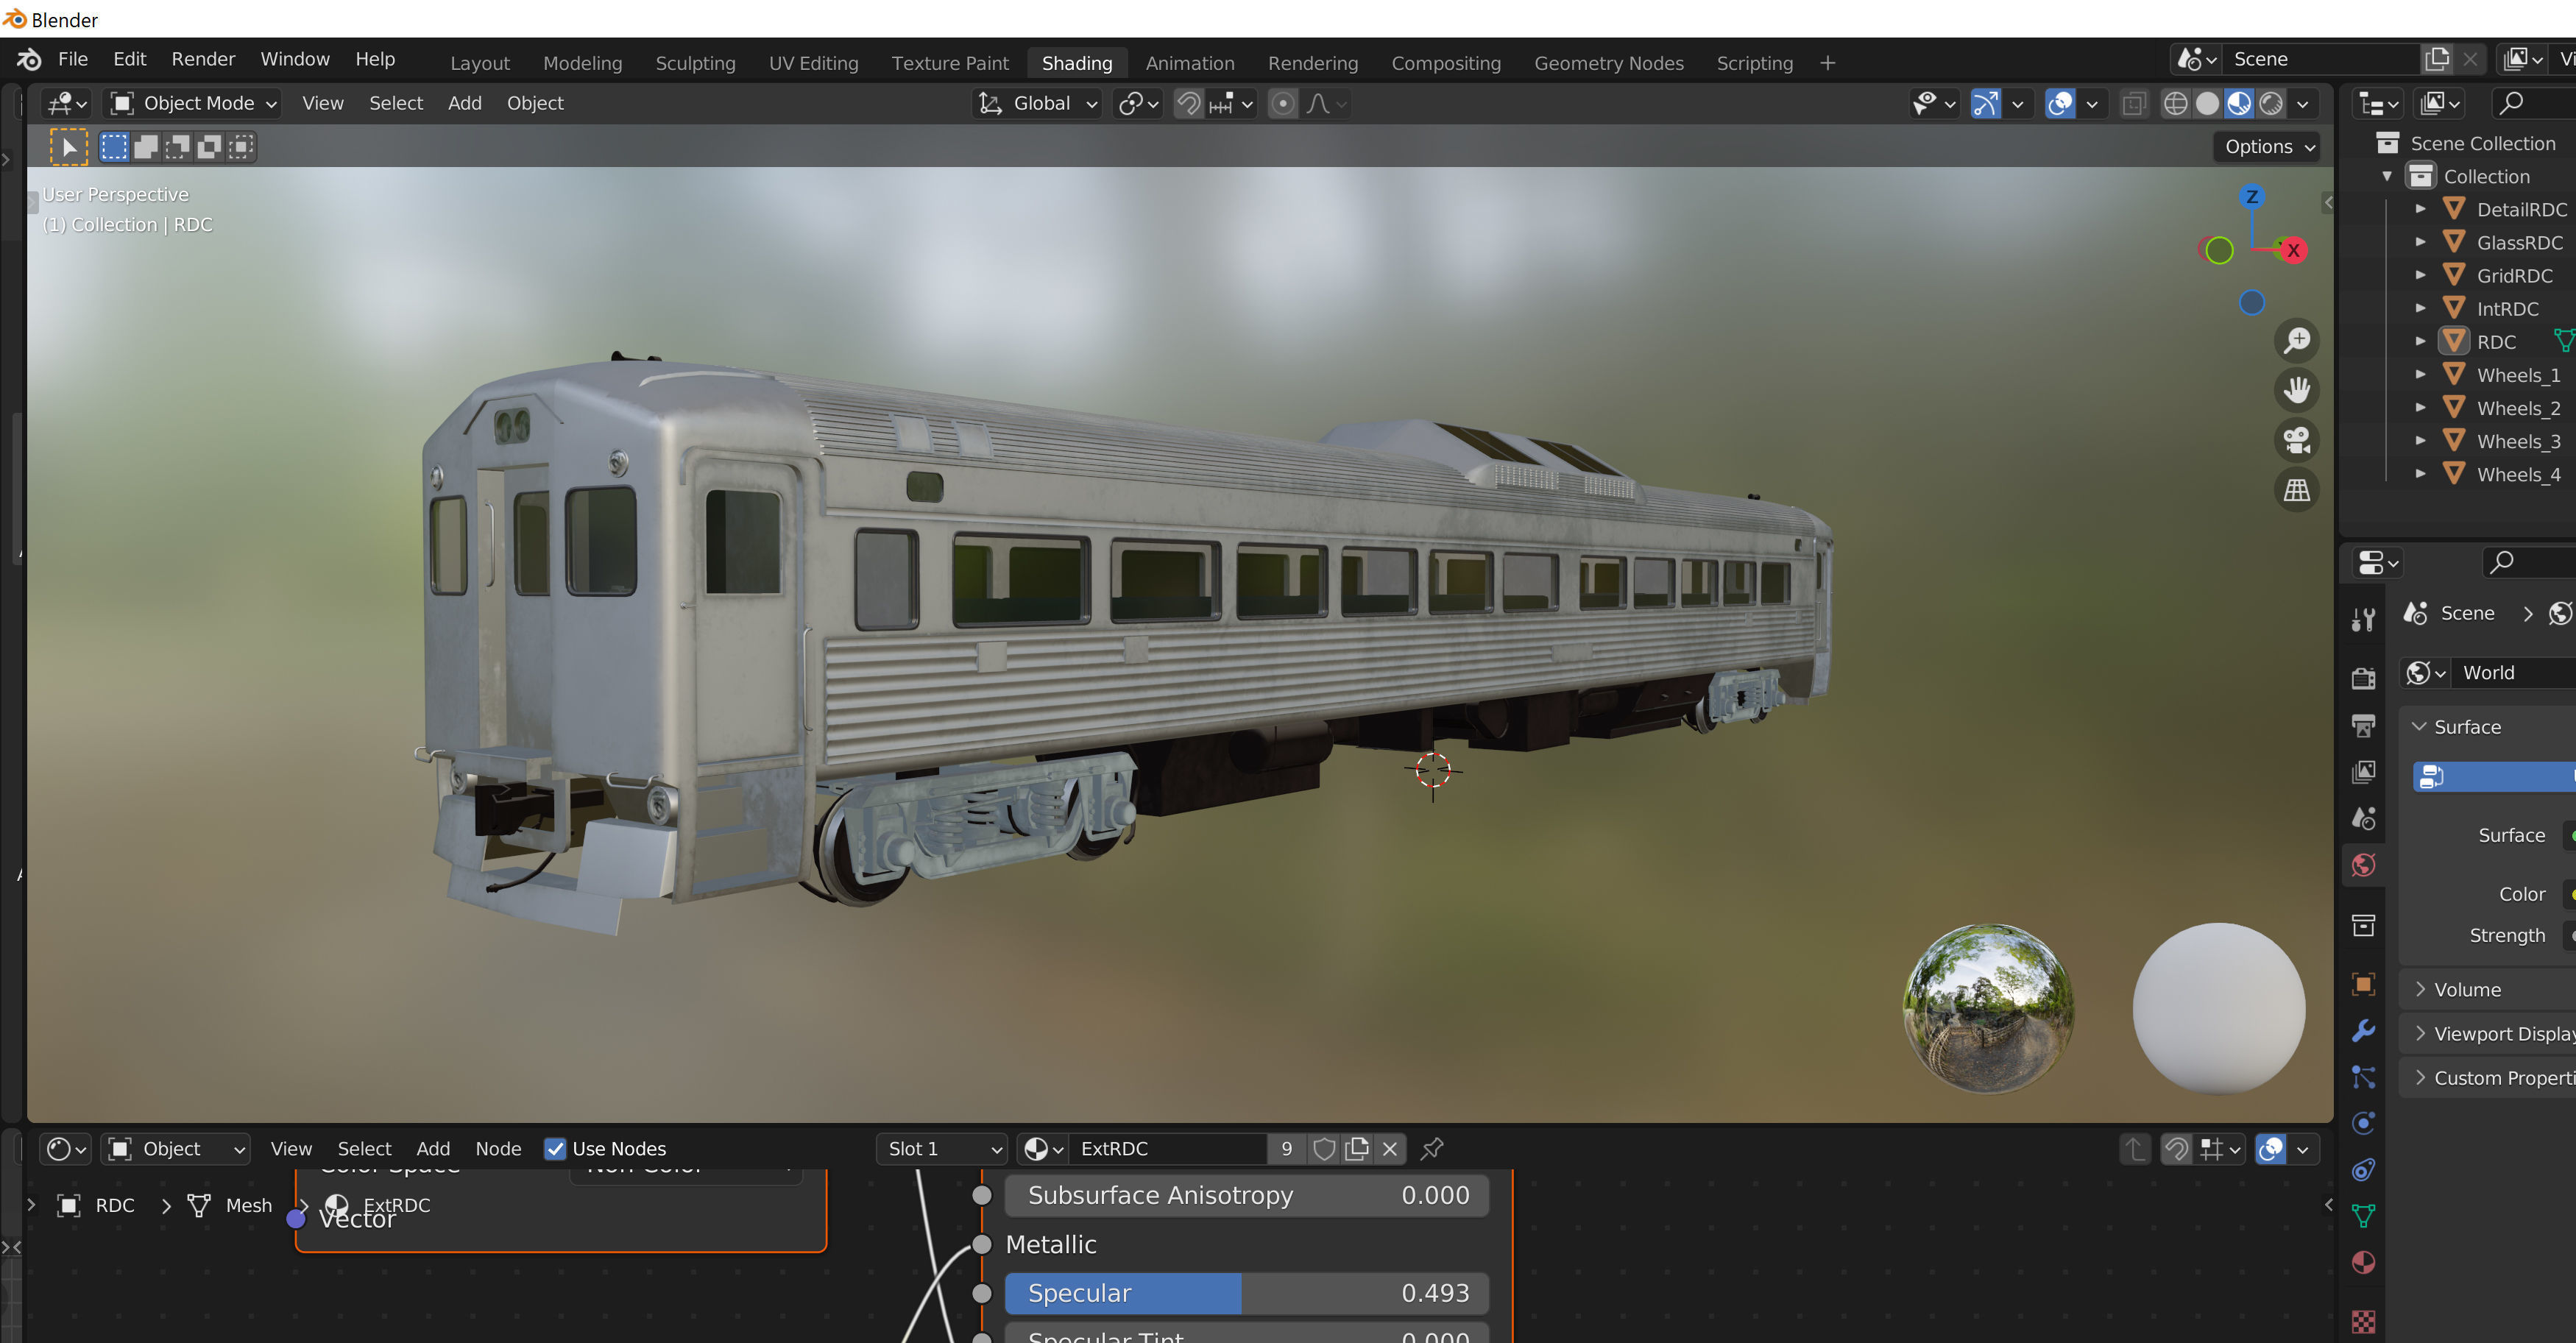Open Render properties tab
Image resolution: width=2576 pixels, height=1343 pixels.
coord(2364,679)
